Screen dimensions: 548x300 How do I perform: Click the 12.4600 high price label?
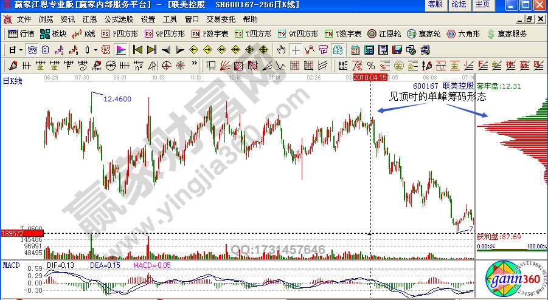click(117, 99)
